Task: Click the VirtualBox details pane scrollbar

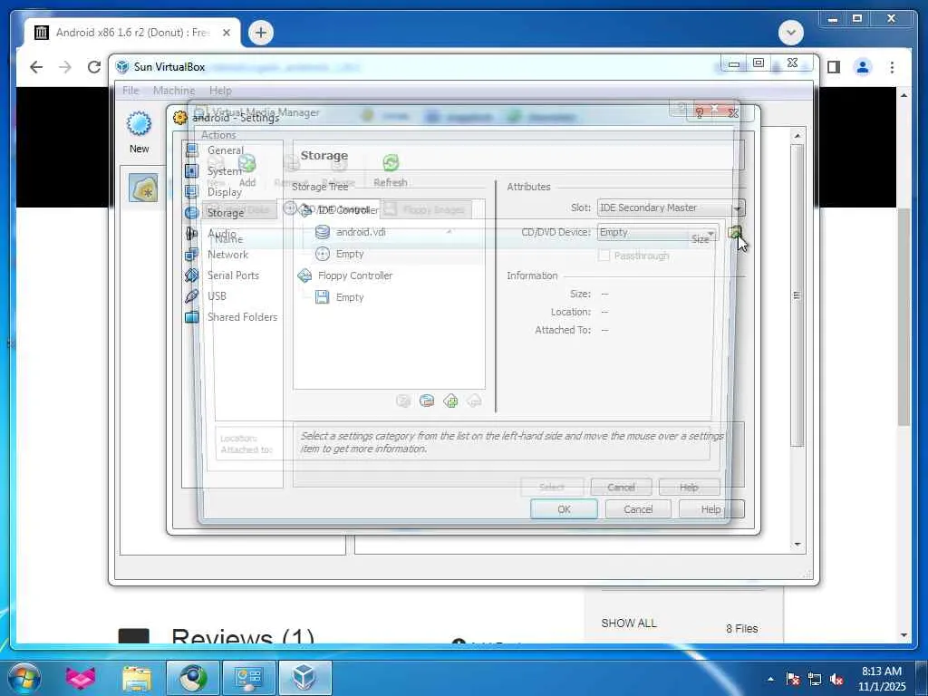Action: 797,295
